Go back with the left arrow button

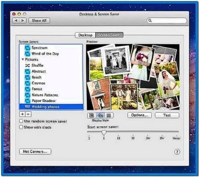(16, 20)
